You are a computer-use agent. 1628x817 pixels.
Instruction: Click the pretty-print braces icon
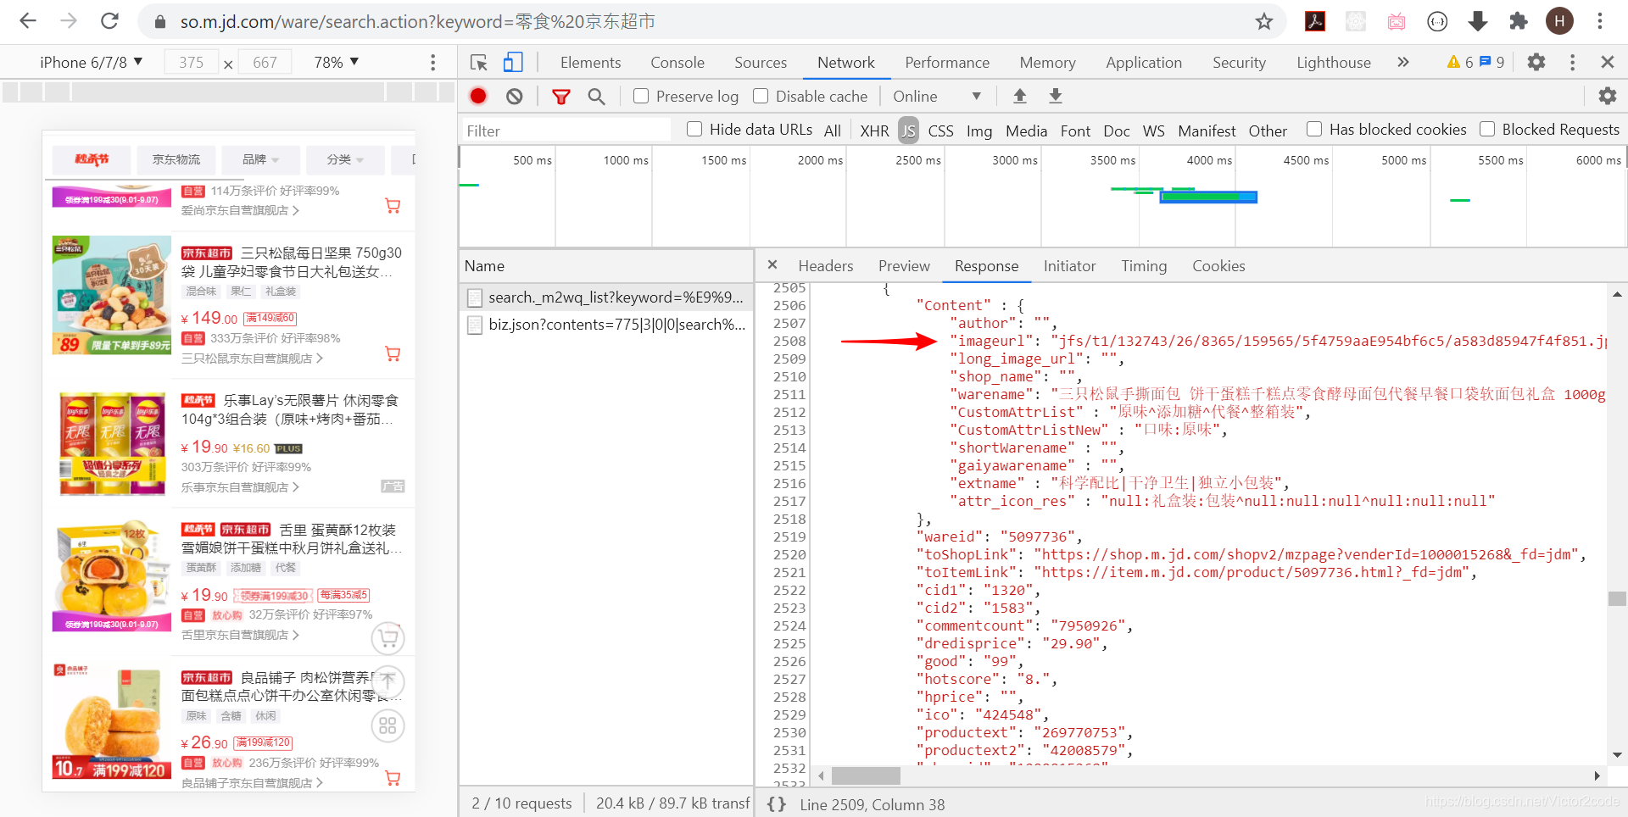pyautogui.click(x=777, y=803)
